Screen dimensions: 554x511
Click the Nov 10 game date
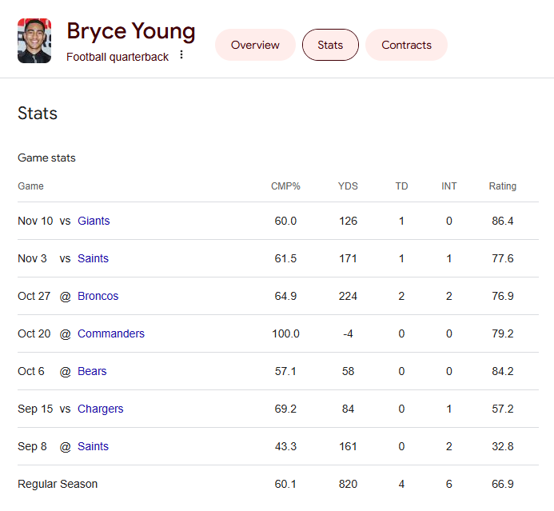[35, 221]
